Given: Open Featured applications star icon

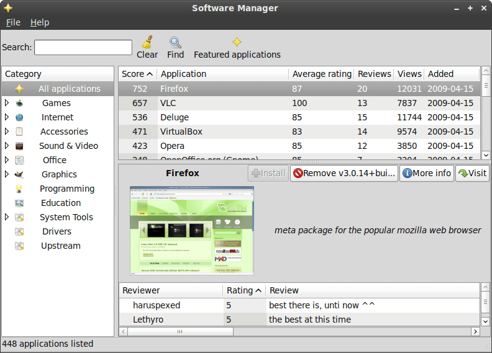Looking at the screenshot, I should 237,42.
